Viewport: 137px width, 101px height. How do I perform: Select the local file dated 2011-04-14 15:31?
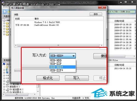[123, 69]
